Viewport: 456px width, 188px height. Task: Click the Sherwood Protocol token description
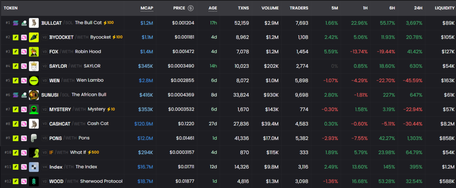(x=101, y=181)
